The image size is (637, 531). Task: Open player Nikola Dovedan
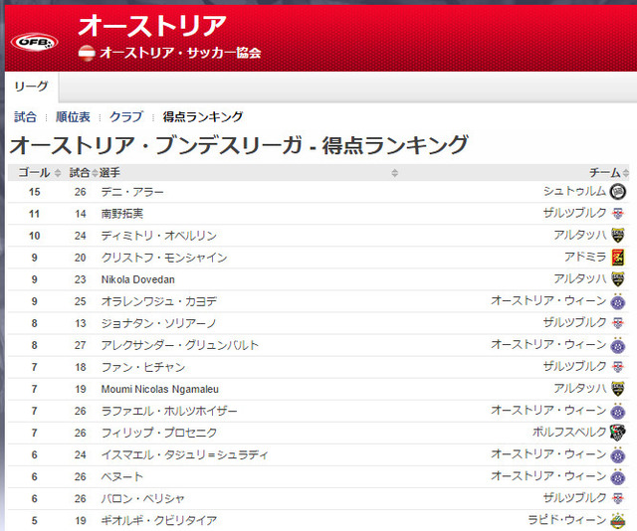tap(137, 279)
